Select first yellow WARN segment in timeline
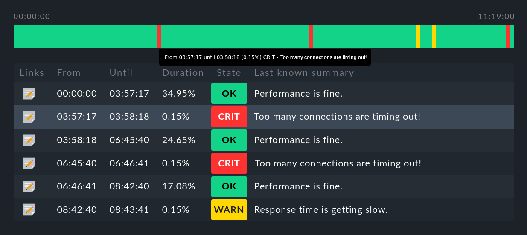This screenshot has height=235, width=527. (x=418, y=37)
